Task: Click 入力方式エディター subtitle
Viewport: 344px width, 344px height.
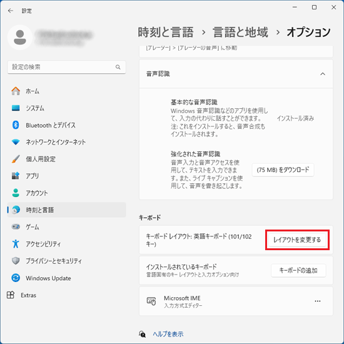Action: coord(183,305)
